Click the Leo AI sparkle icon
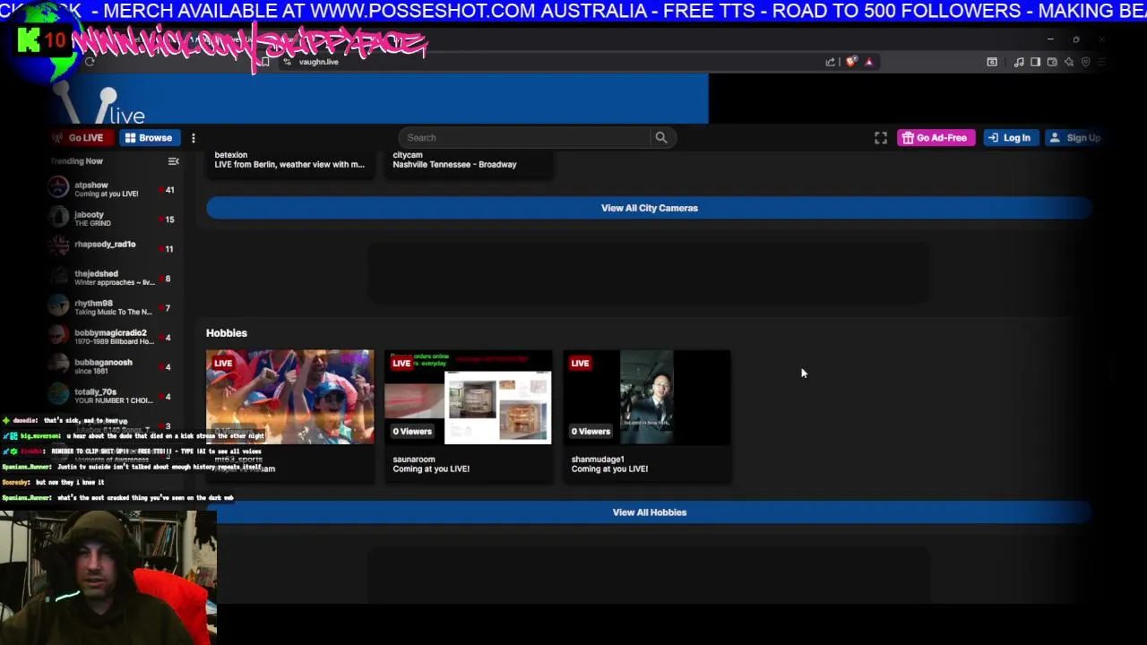This screenshot has width=1147, height=645. coord(1069,62)
